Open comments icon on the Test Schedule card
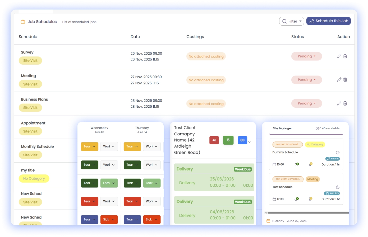The image size is (368, 237). 297,199
